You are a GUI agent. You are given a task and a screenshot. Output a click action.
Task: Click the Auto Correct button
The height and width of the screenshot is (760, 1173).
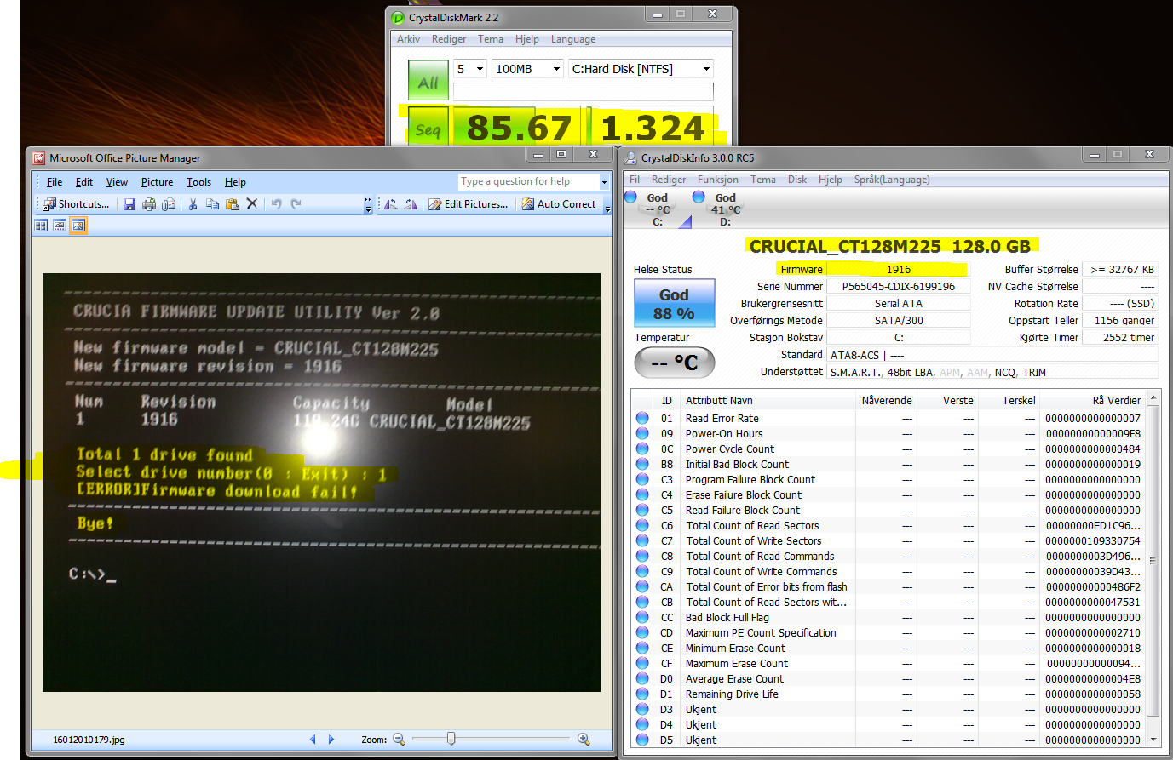click(558, 204)
